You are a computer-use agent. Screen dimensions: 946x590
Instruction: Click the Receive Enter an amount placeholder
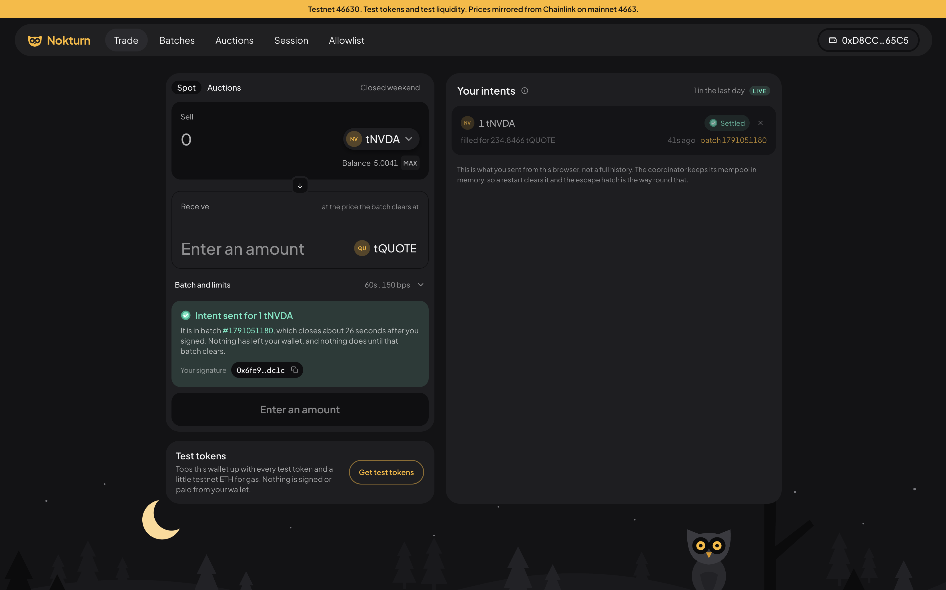(243, 249)
